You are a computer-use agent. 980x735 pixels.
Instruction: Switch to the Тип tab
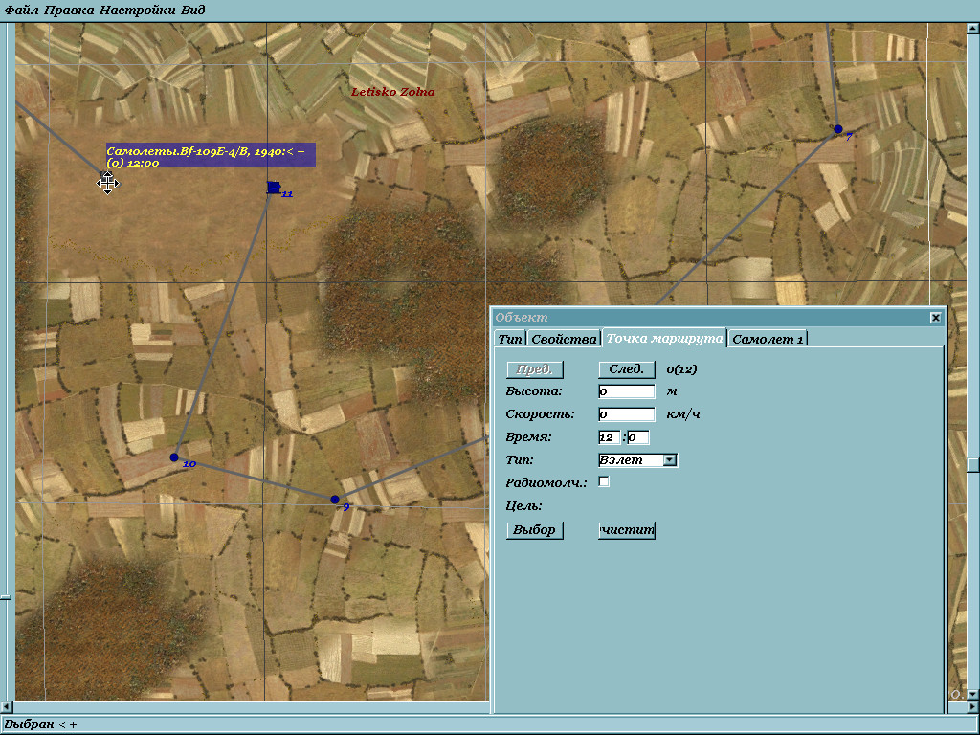point(510,339)
